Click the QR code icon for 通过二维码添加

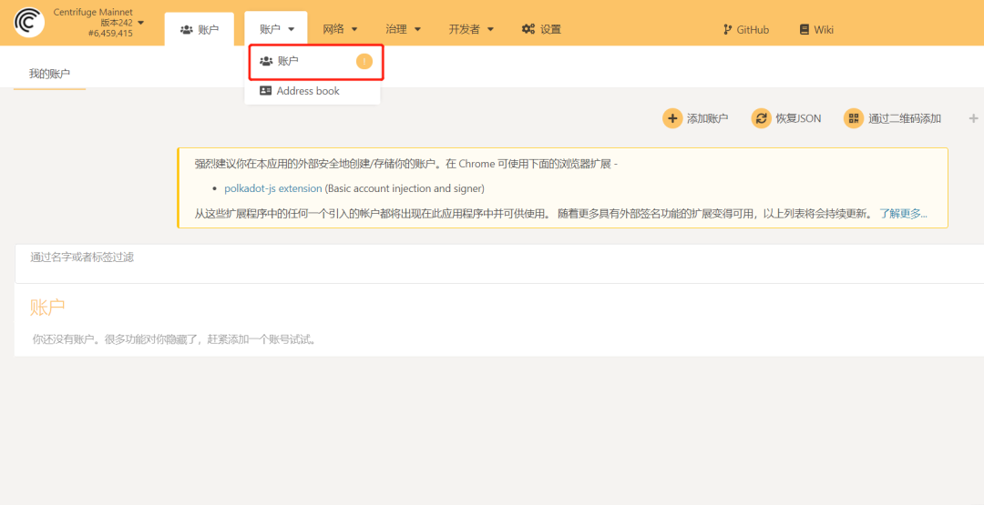pos(853,118)
